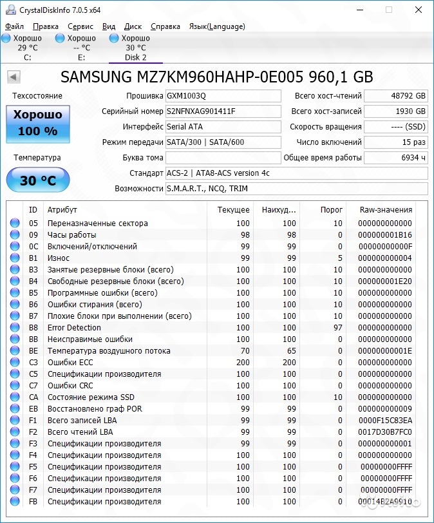This screenshot has width=434, height=523.
Task: Click the 1930 GB host writes value
Action: 395,111
